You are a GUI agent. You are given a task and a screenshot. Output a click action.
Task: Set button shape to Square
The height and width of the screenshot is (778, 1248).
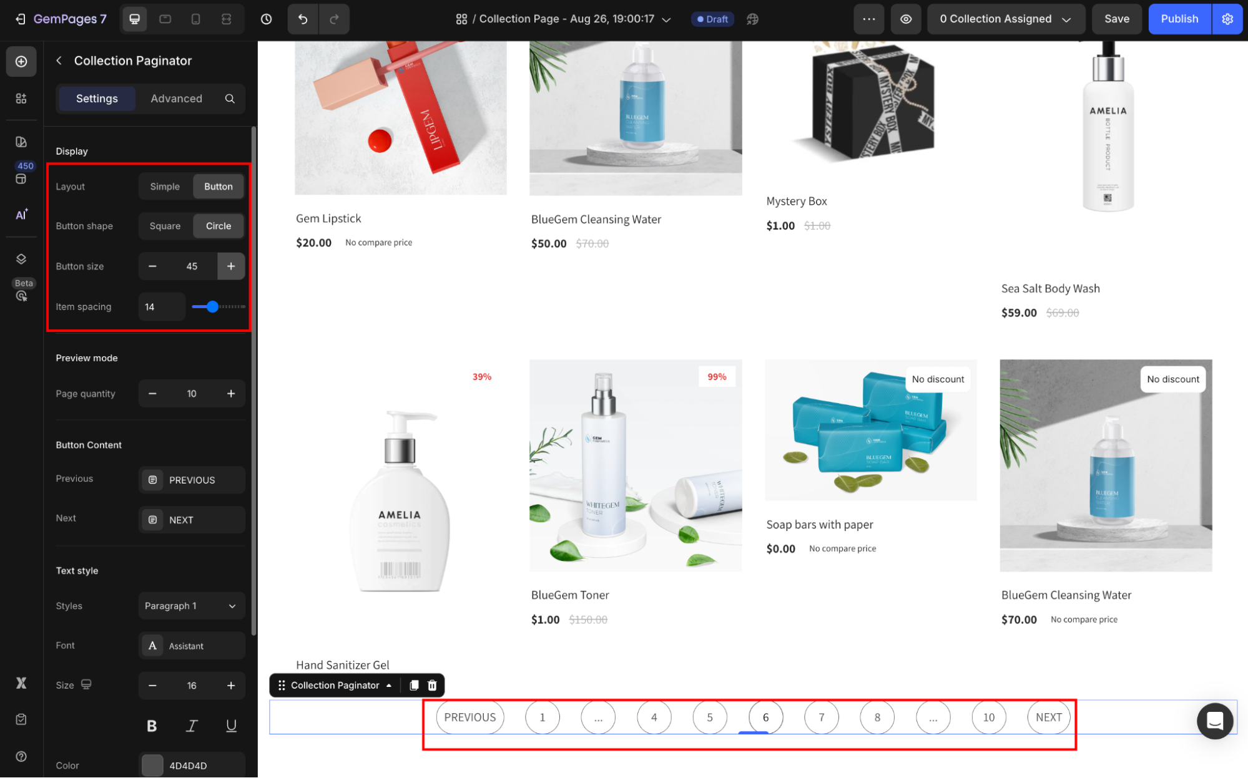pos(165,226)
